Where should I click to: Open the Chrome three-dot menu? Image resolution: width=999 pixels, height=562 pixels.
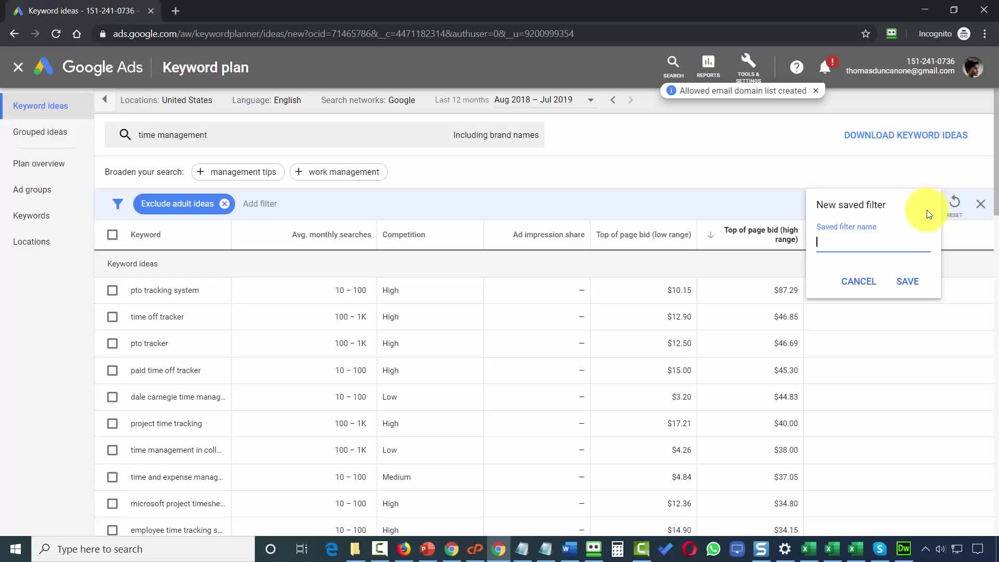click(984, 34)
